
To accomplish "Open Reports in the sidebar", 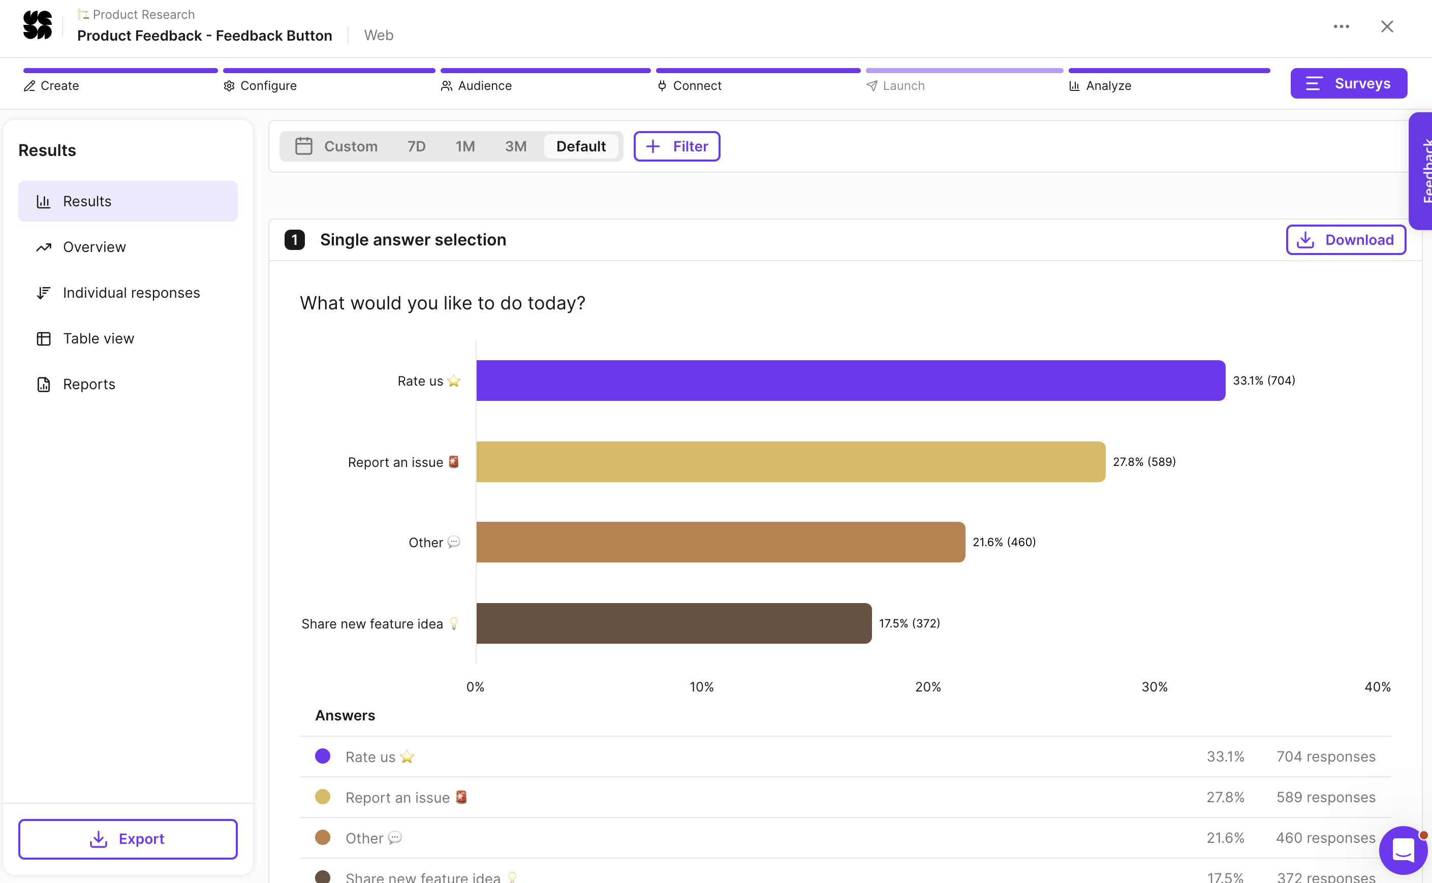I will (x=128, y=384).
